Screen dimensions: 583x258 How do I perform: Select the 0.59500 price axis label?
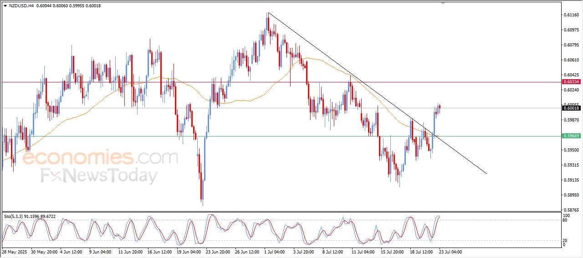571,150
